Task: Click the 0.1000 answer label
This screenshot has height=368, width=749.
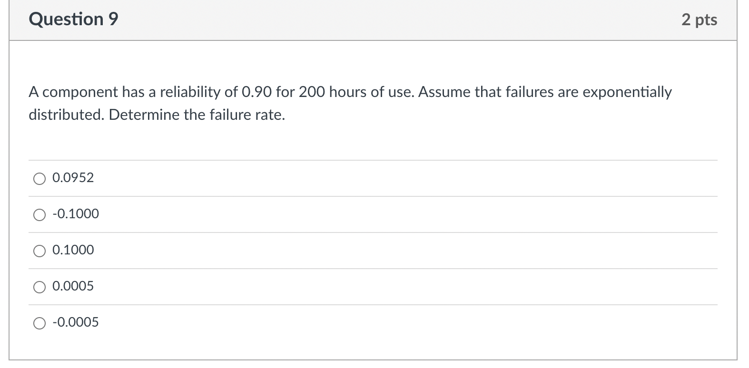Action: coord(72,251)
